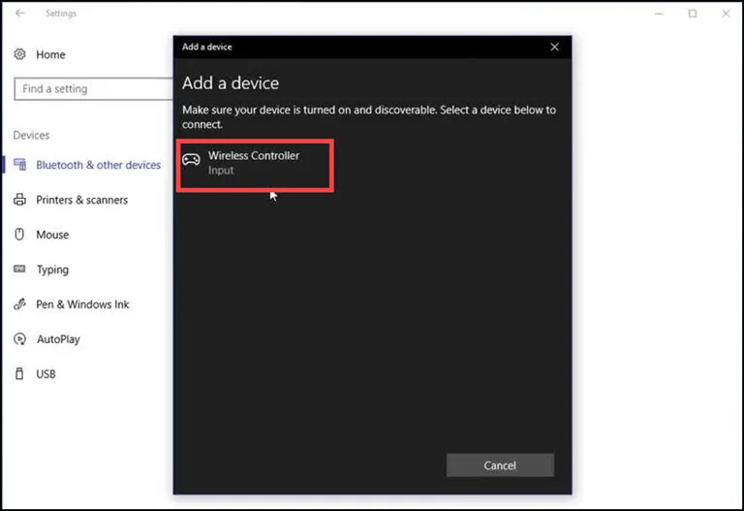744x511 pixels.
Task: Select the Typing text label
Action: [x=52, y=270]
